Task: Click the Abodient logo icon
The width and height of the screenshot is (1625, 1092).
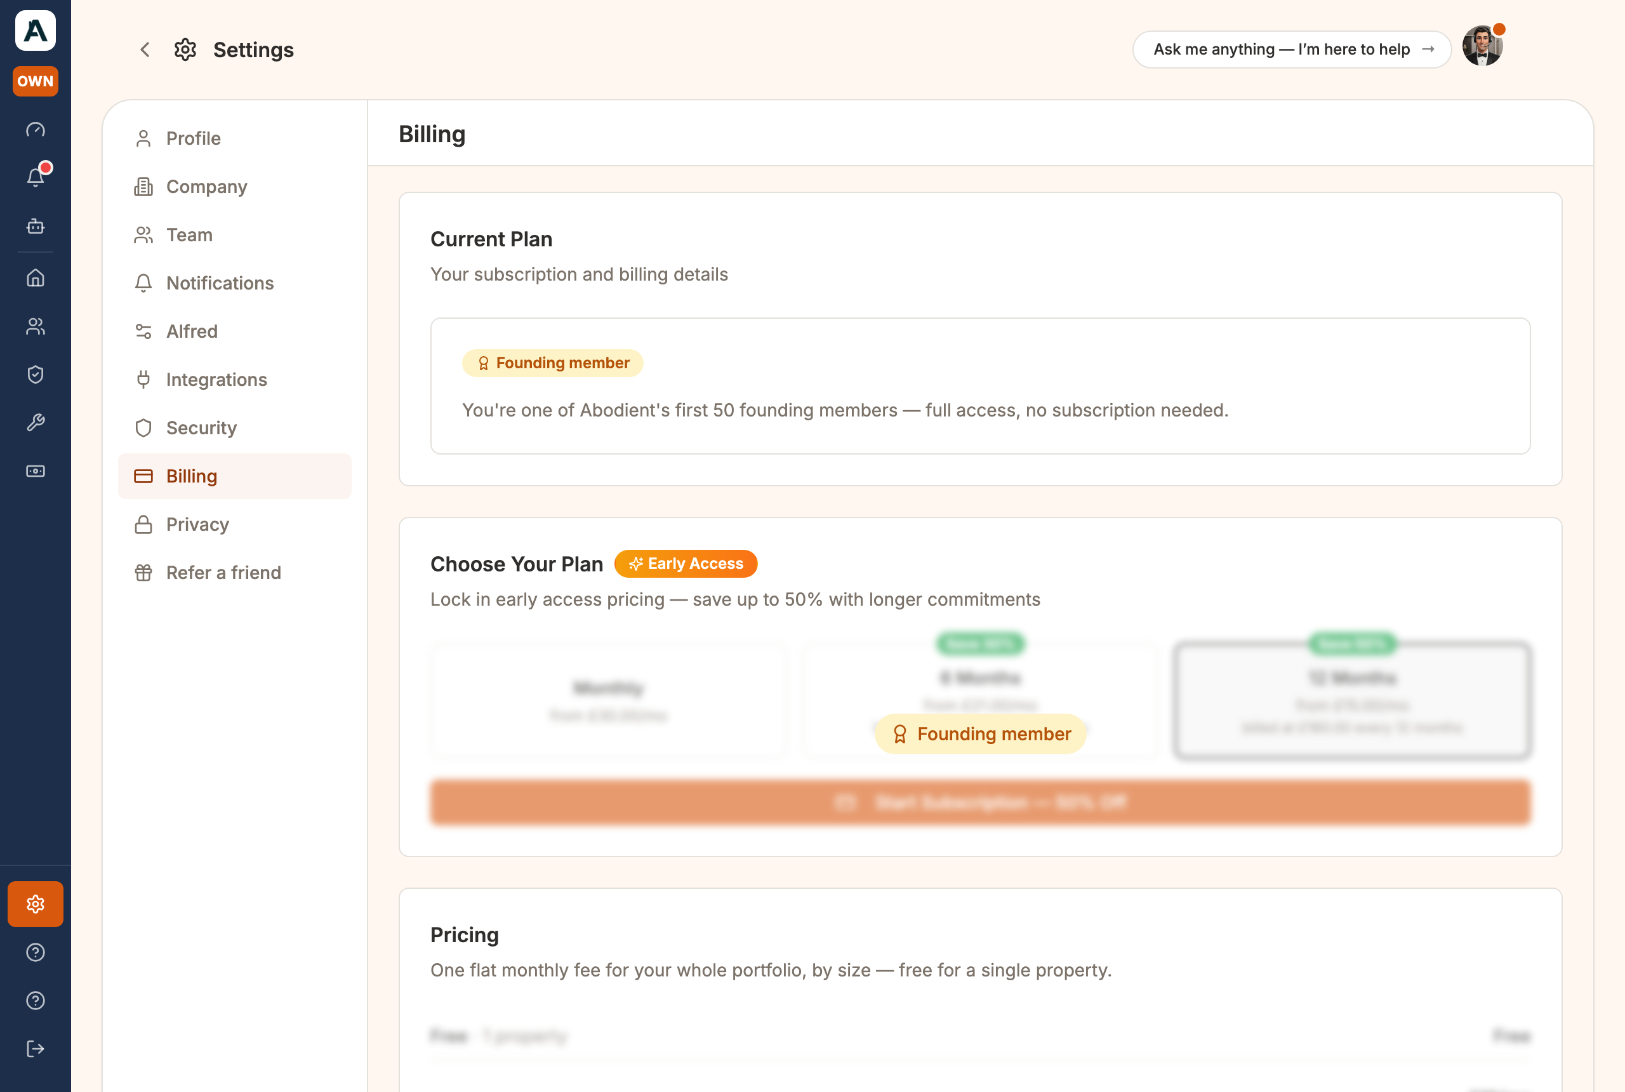Action: click(36, 30)
